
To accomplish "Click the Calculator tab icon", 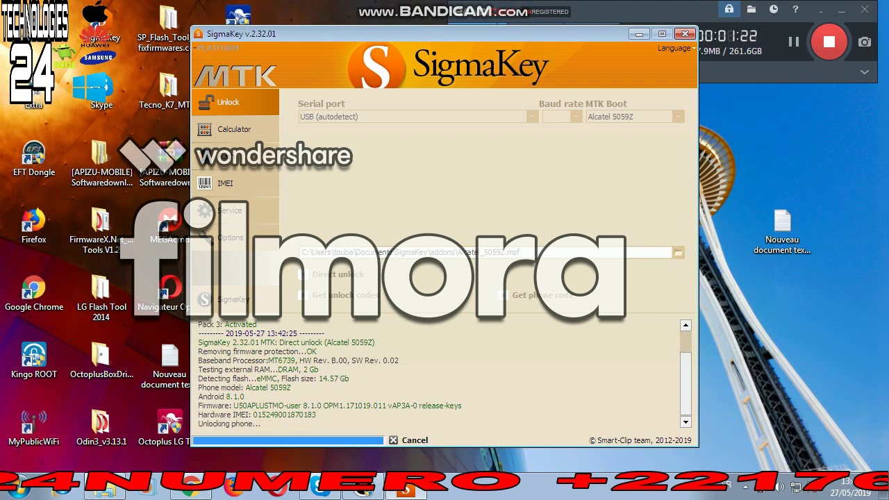I will (204, 129).
